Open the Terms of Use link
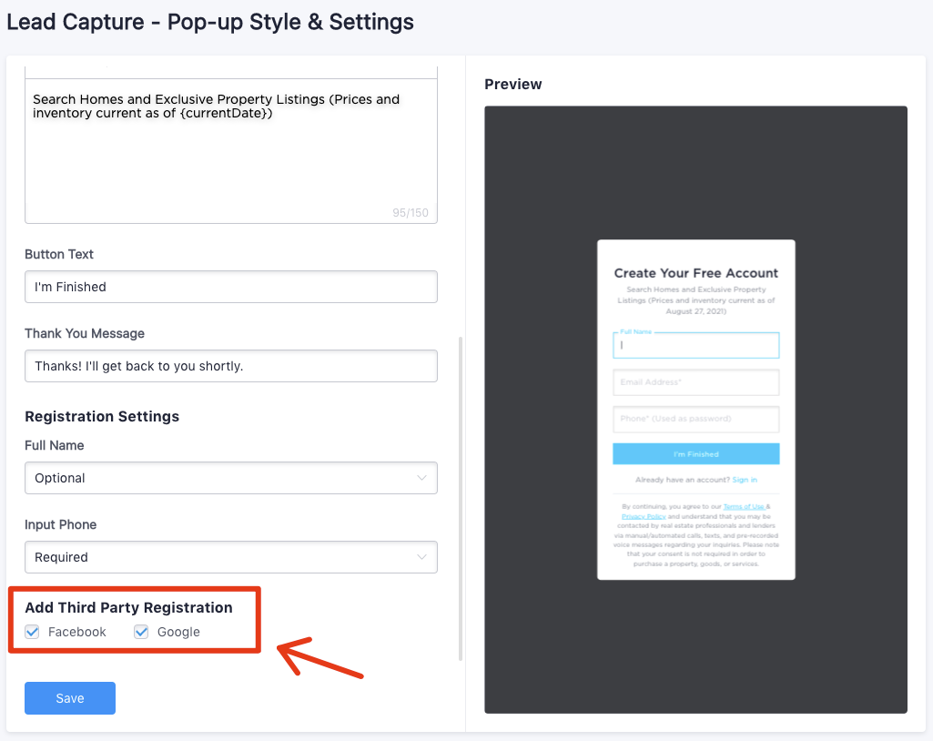The image size is (933, 741). point(744,506)
